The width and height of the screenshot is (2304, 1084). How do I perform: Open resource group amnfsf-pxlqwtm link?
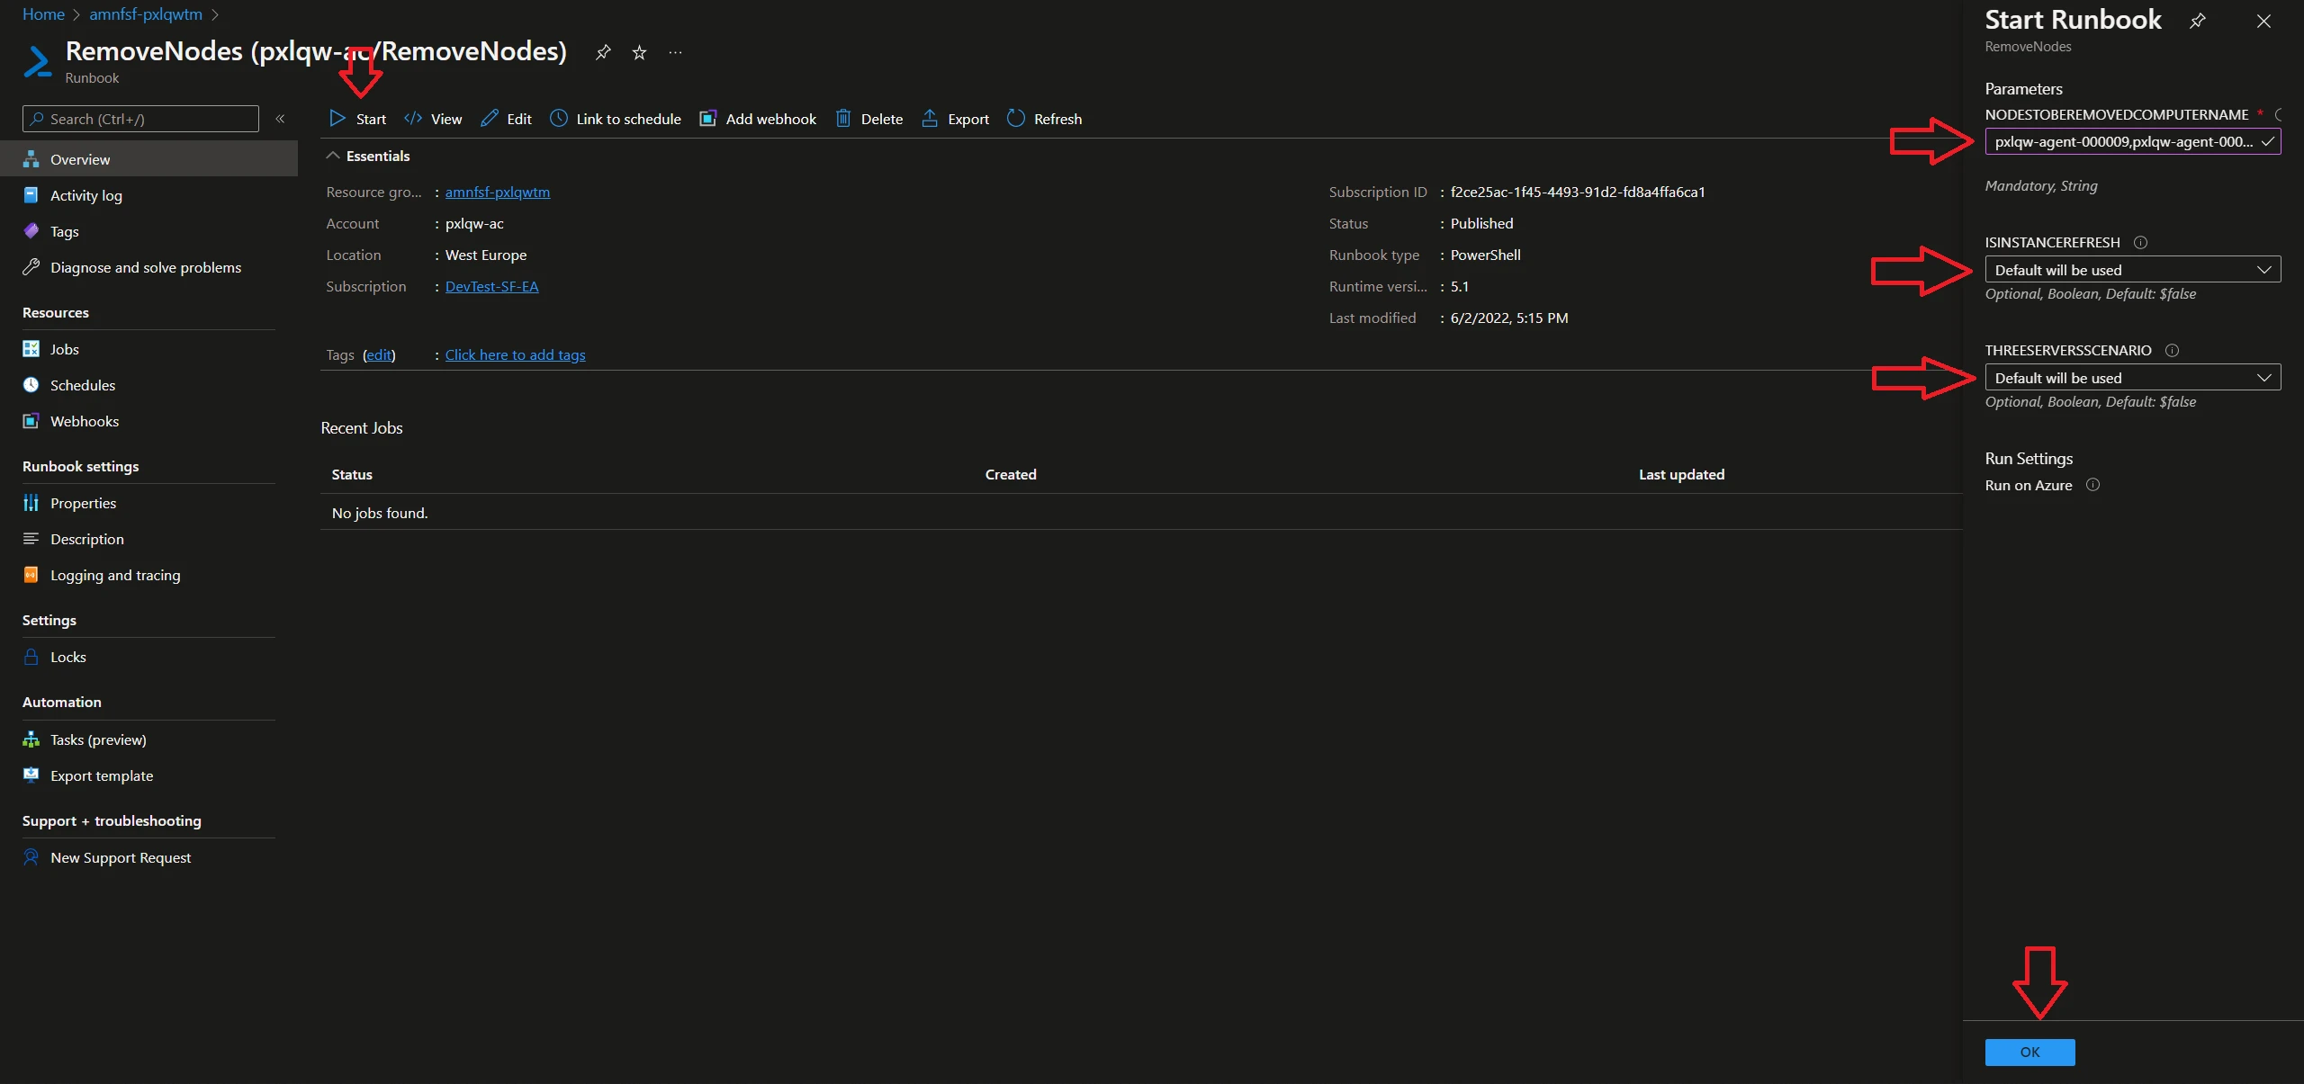[497, 192]
